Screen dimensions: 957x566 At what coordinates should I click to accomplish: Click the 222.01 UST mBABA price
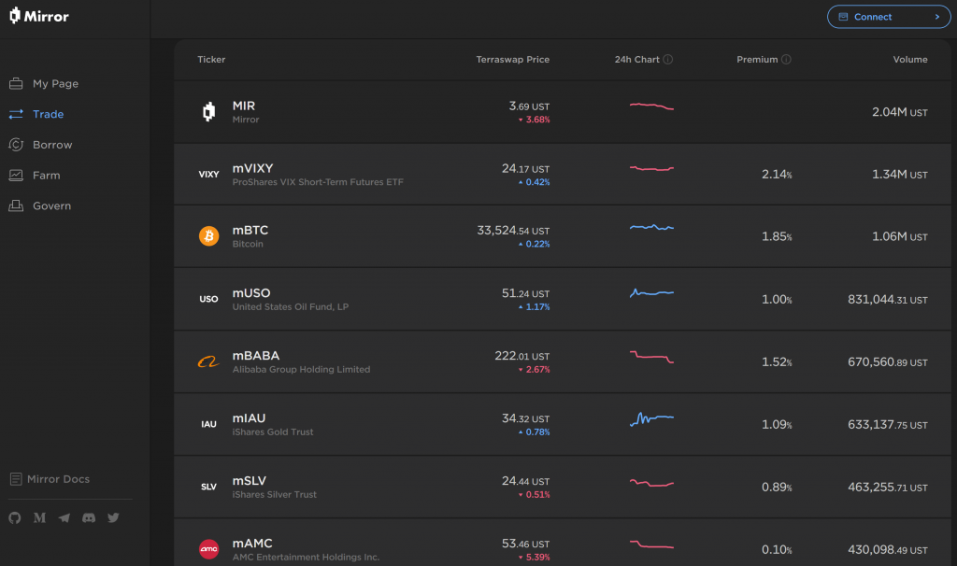[x=521, y=356]
